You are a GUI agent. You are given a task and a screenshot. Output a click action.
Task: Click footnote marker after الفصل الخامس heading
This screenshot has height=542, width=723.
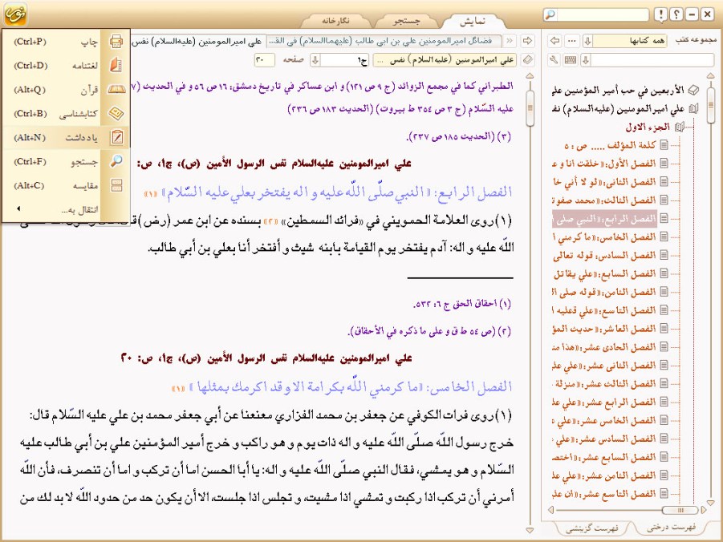click(x=178, y=389)
